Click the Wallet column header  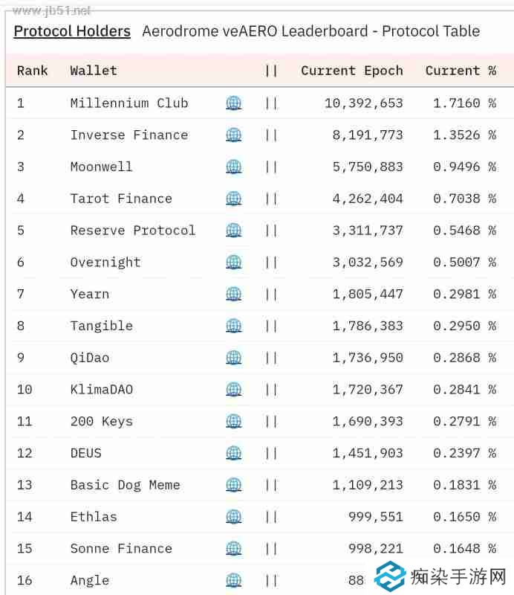[94, 71]
